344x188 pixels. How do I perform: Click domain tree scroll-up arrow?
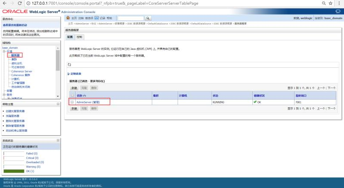[58, 48]
